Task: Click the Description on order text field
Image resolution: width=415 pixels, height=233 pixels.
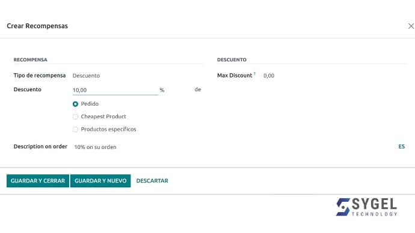Action: [234, 147]
